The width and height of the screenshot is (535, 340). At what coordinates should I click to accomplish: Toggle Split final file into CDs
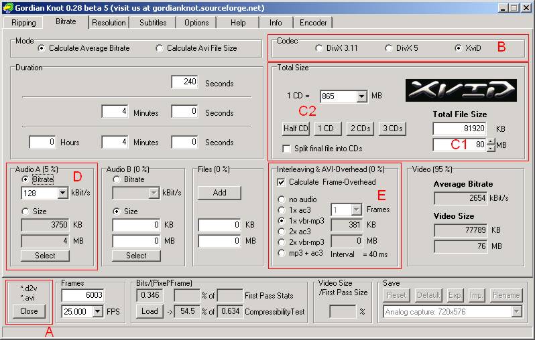click(287, 148)
